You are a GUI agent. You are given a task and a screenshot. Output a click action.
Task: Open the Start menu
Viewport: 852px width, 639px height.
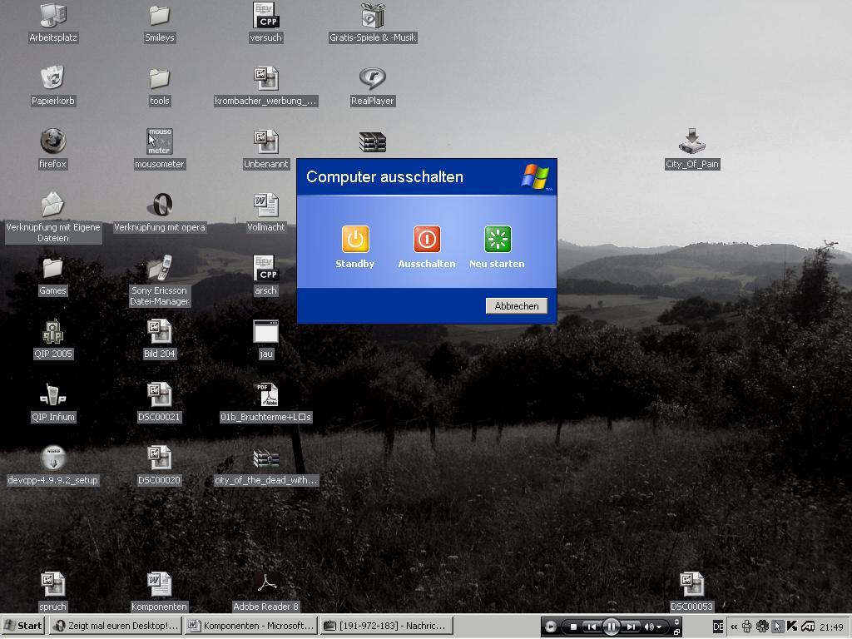pyautogui.click(x=22, y=626)
